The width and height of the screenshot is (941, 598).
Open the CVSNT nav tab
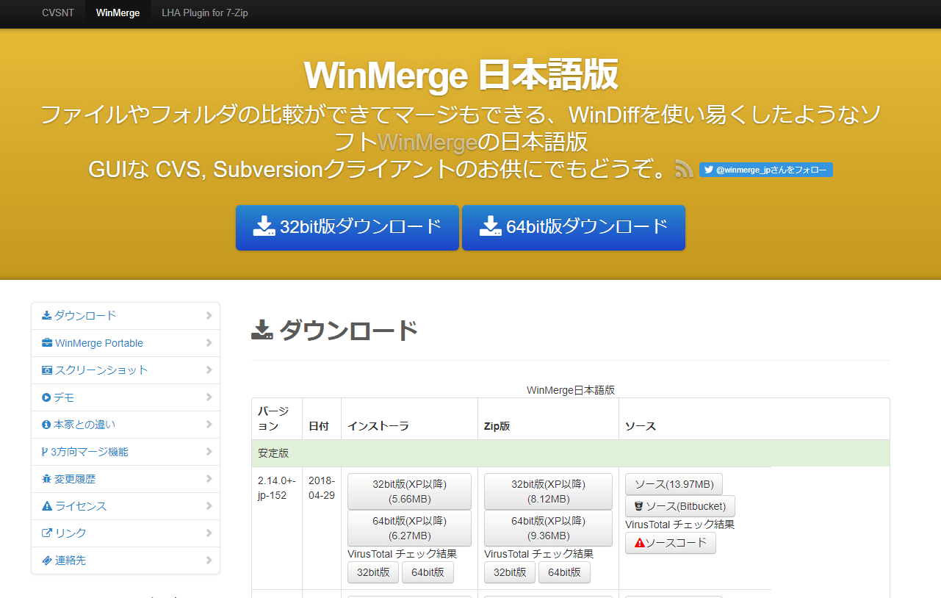(x=58, y=13)
